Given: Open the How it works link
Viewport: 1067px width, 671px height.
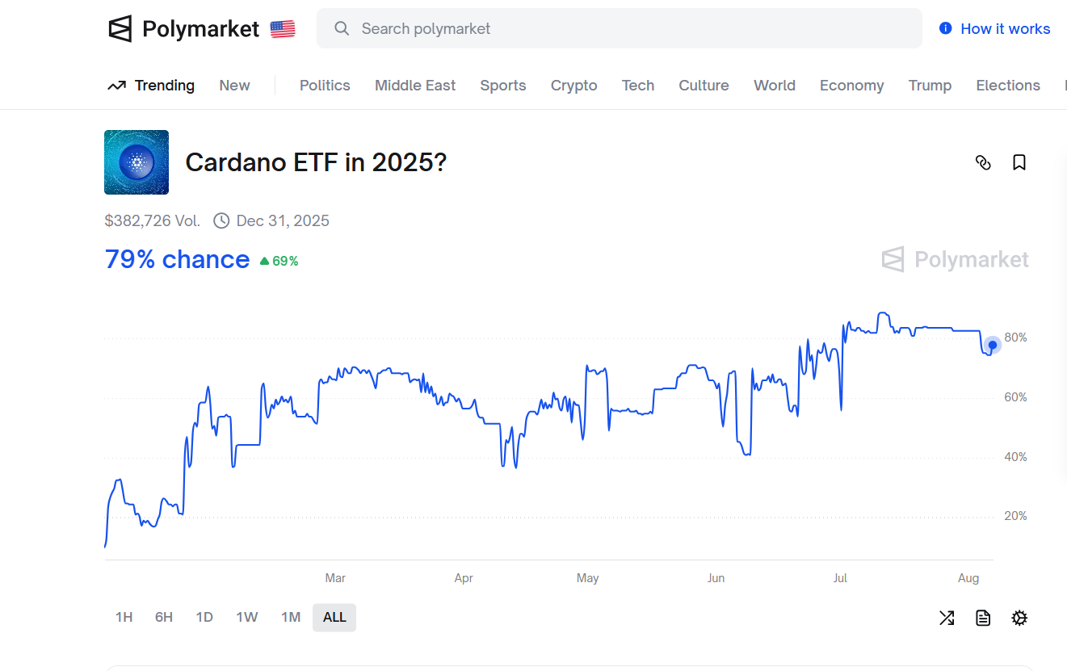Looking at the screenshot, I should (x=1005, y=29).
